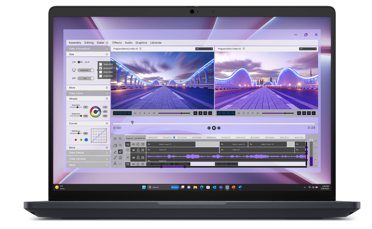Image resolution: width=372 pixels, height=229 pixels.
Task: Switch to the Effects tab
Action: coord(117,43)
